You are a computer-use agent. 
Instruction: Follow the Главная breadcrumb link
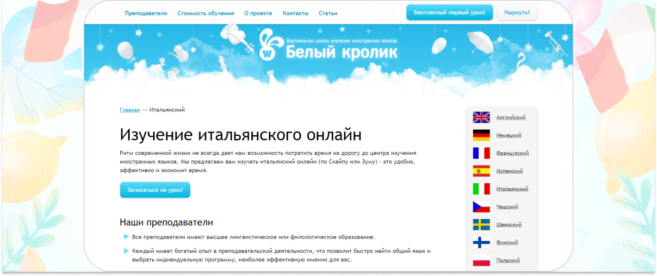click(x=129, y=110)
